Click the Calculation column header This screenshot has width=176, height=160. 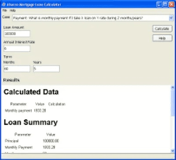[x=57, y=104]
